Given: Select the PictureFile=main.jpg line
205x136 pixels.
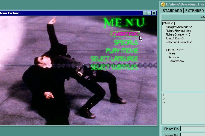Looking at the screenshot, I should point(178,31).
